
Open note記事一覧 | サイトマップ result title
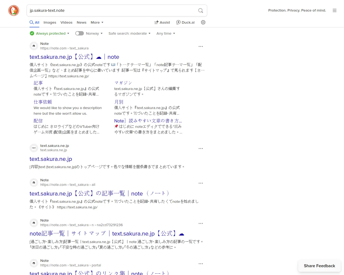(x=107, y=234)
